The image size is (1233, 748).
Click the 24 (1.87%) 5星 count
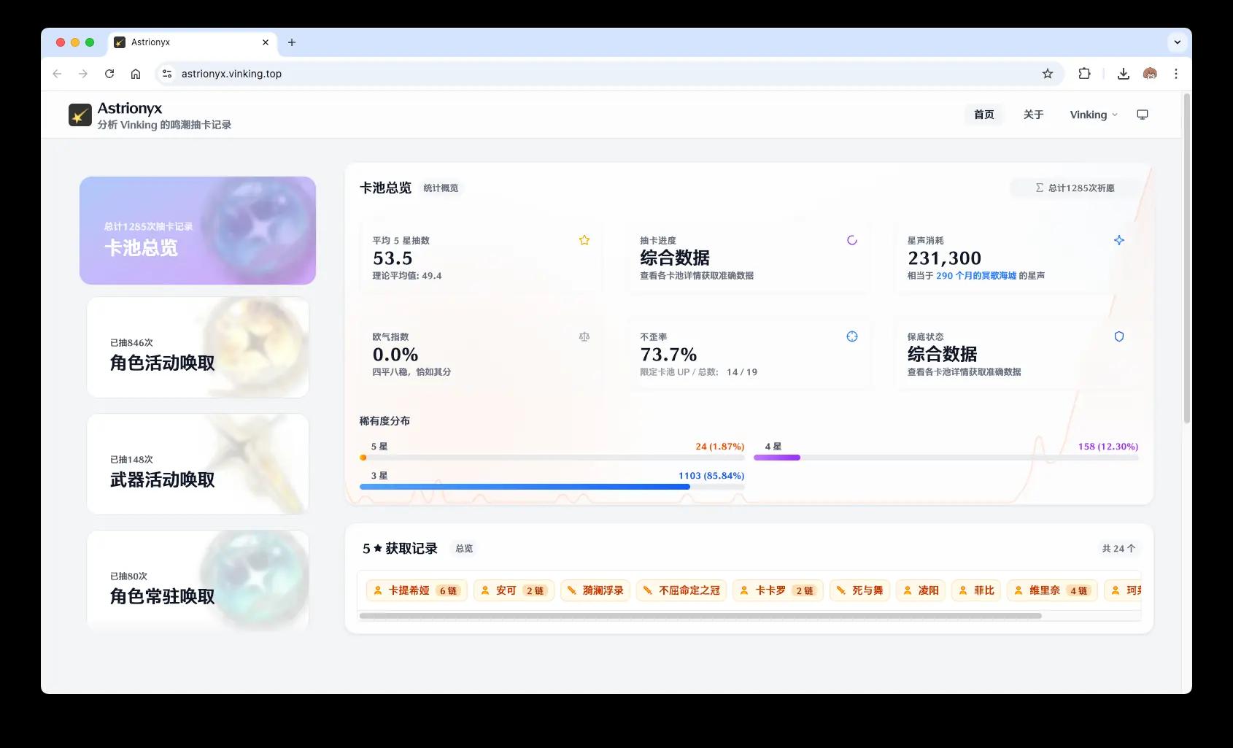click(x=720, y=447)
